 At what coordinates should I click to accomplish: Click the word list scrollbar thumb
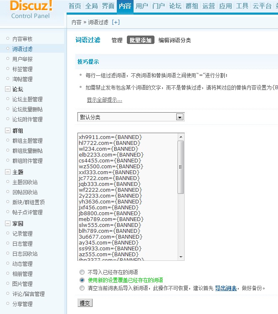click(181, 167)
